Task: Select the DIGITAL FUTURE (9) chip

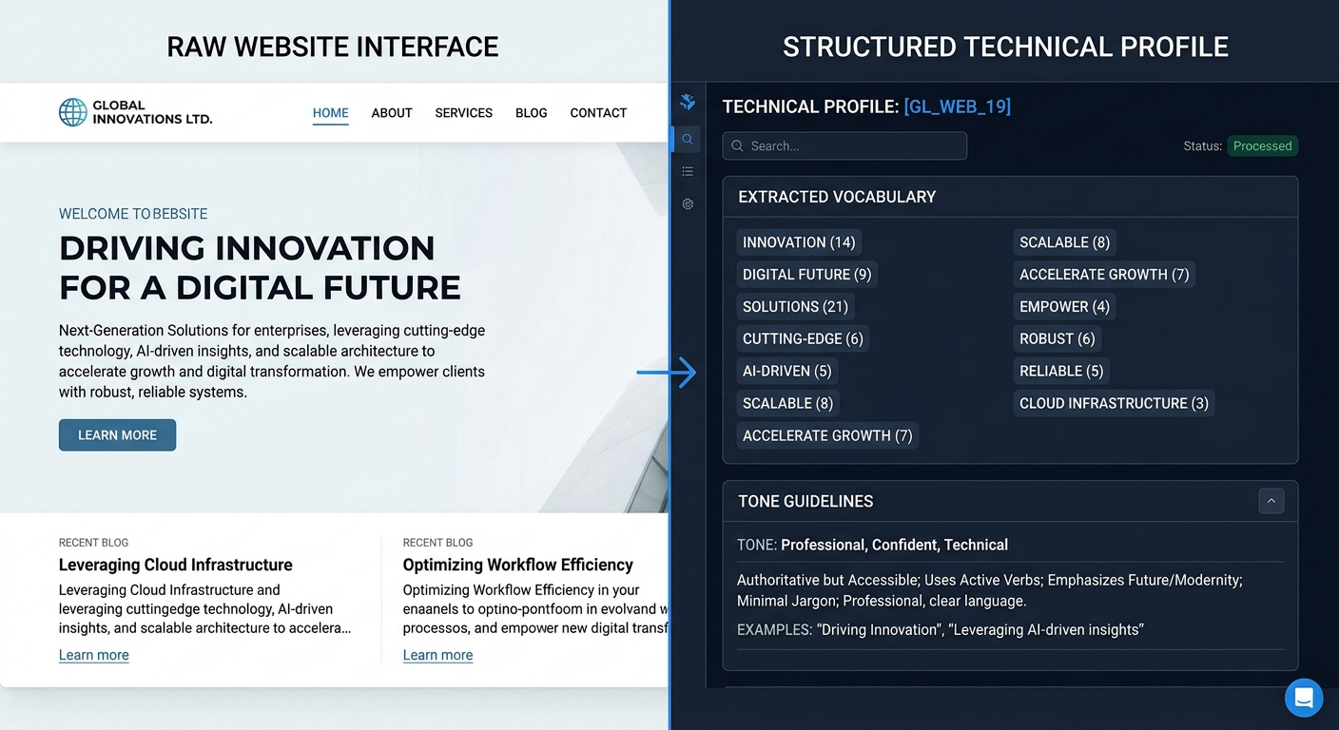Action: coord(807,275)
